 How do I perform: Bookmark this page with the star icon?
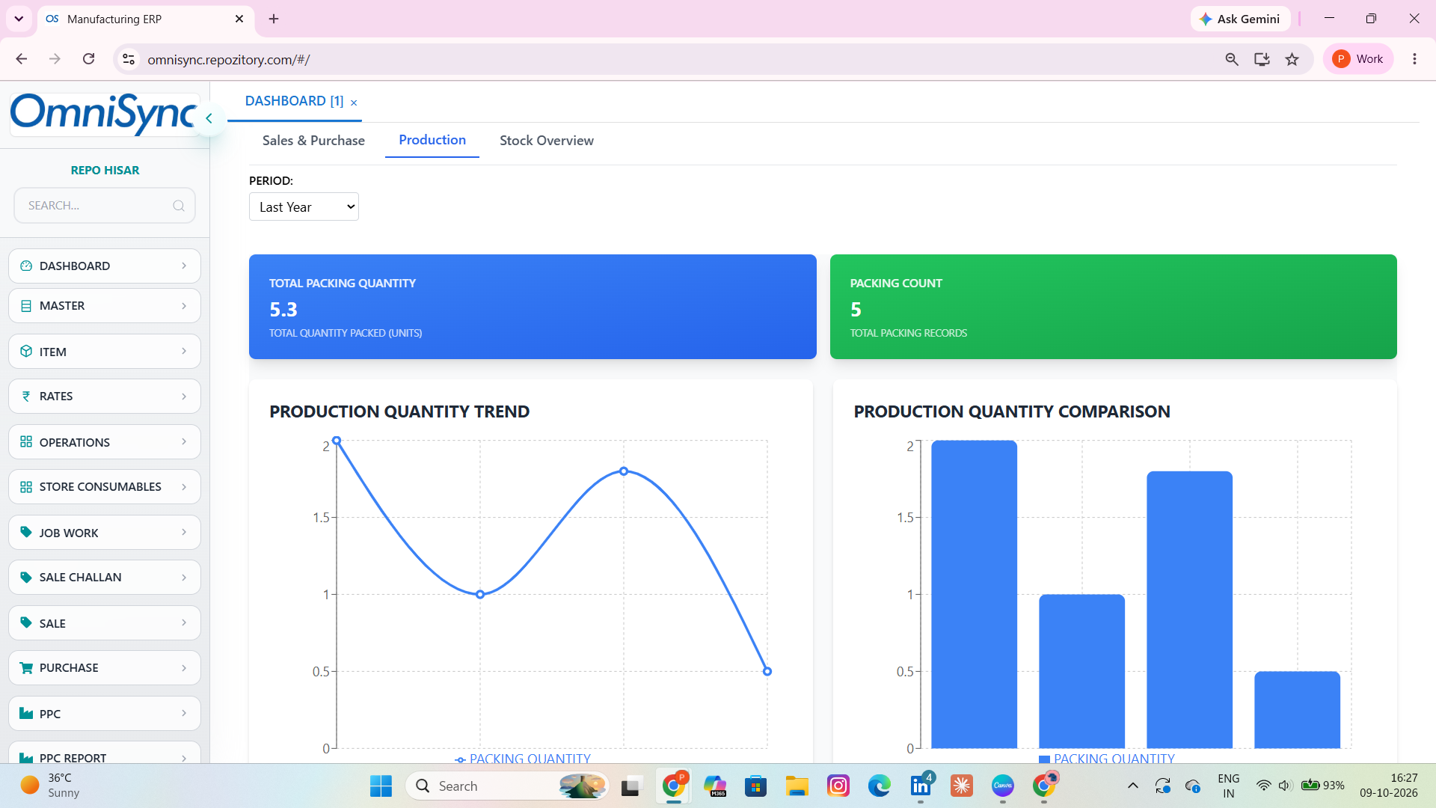(1292, 59)
